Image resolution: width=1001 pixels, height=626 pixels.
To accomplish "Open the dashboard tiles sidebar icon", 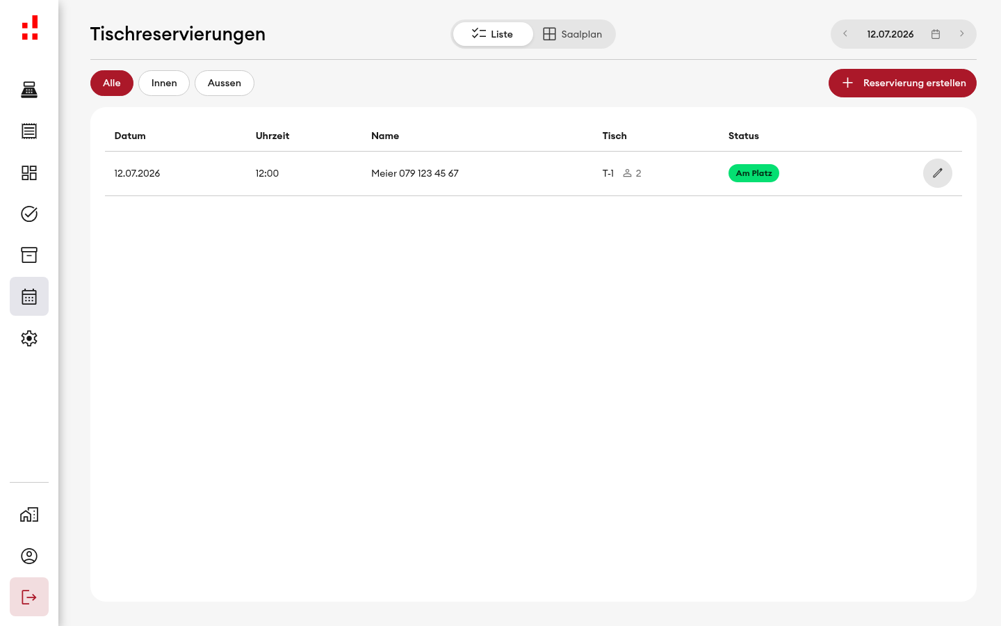I will tap(29, 172).
